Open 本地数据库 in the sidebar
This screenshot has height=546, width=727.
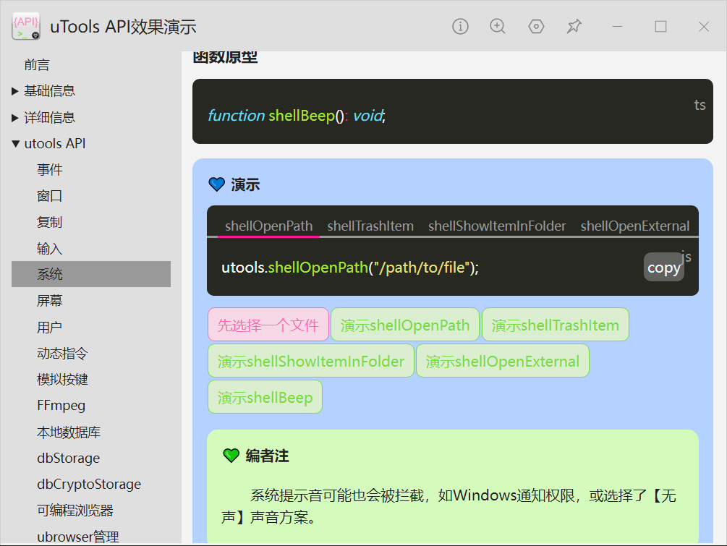pyautogui.click(x=69, y=432)
